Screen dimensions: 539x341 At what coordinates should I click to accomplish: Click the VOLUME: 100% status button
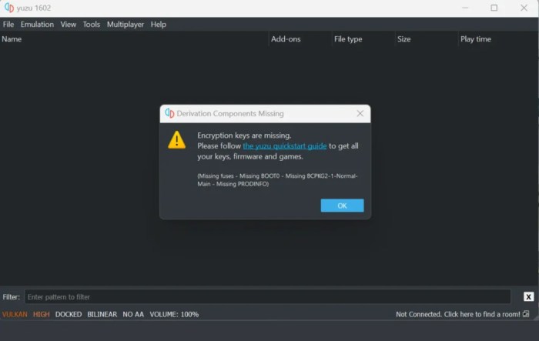[174, 314]
